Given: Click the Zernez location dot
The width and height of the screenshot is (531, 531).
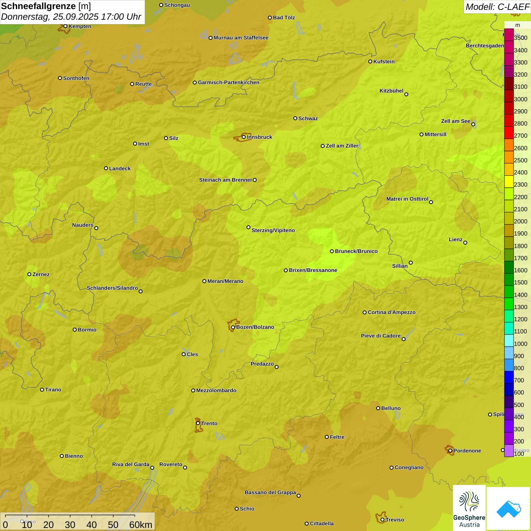Looking at the screenshot, I should click(29, 274).
